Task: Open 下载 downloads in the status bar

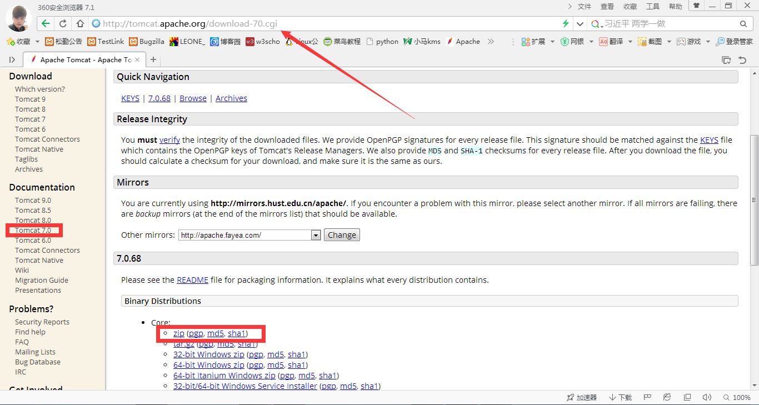Action: point(620,398)
